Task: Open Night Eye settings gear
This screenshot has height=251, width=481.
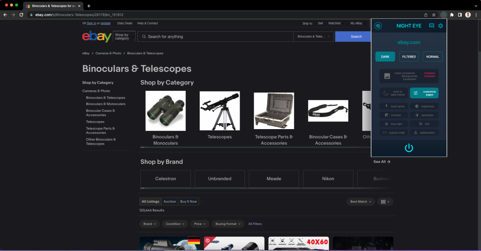Action: point(441,26)
